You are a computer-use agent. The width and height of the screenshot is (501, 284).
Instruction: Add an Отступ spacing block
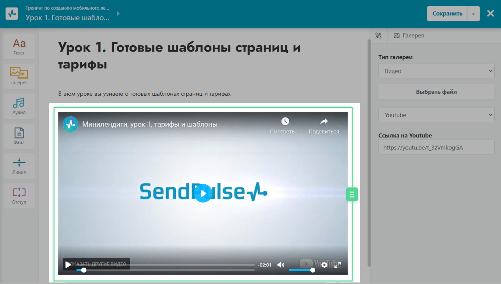point(19,196)
